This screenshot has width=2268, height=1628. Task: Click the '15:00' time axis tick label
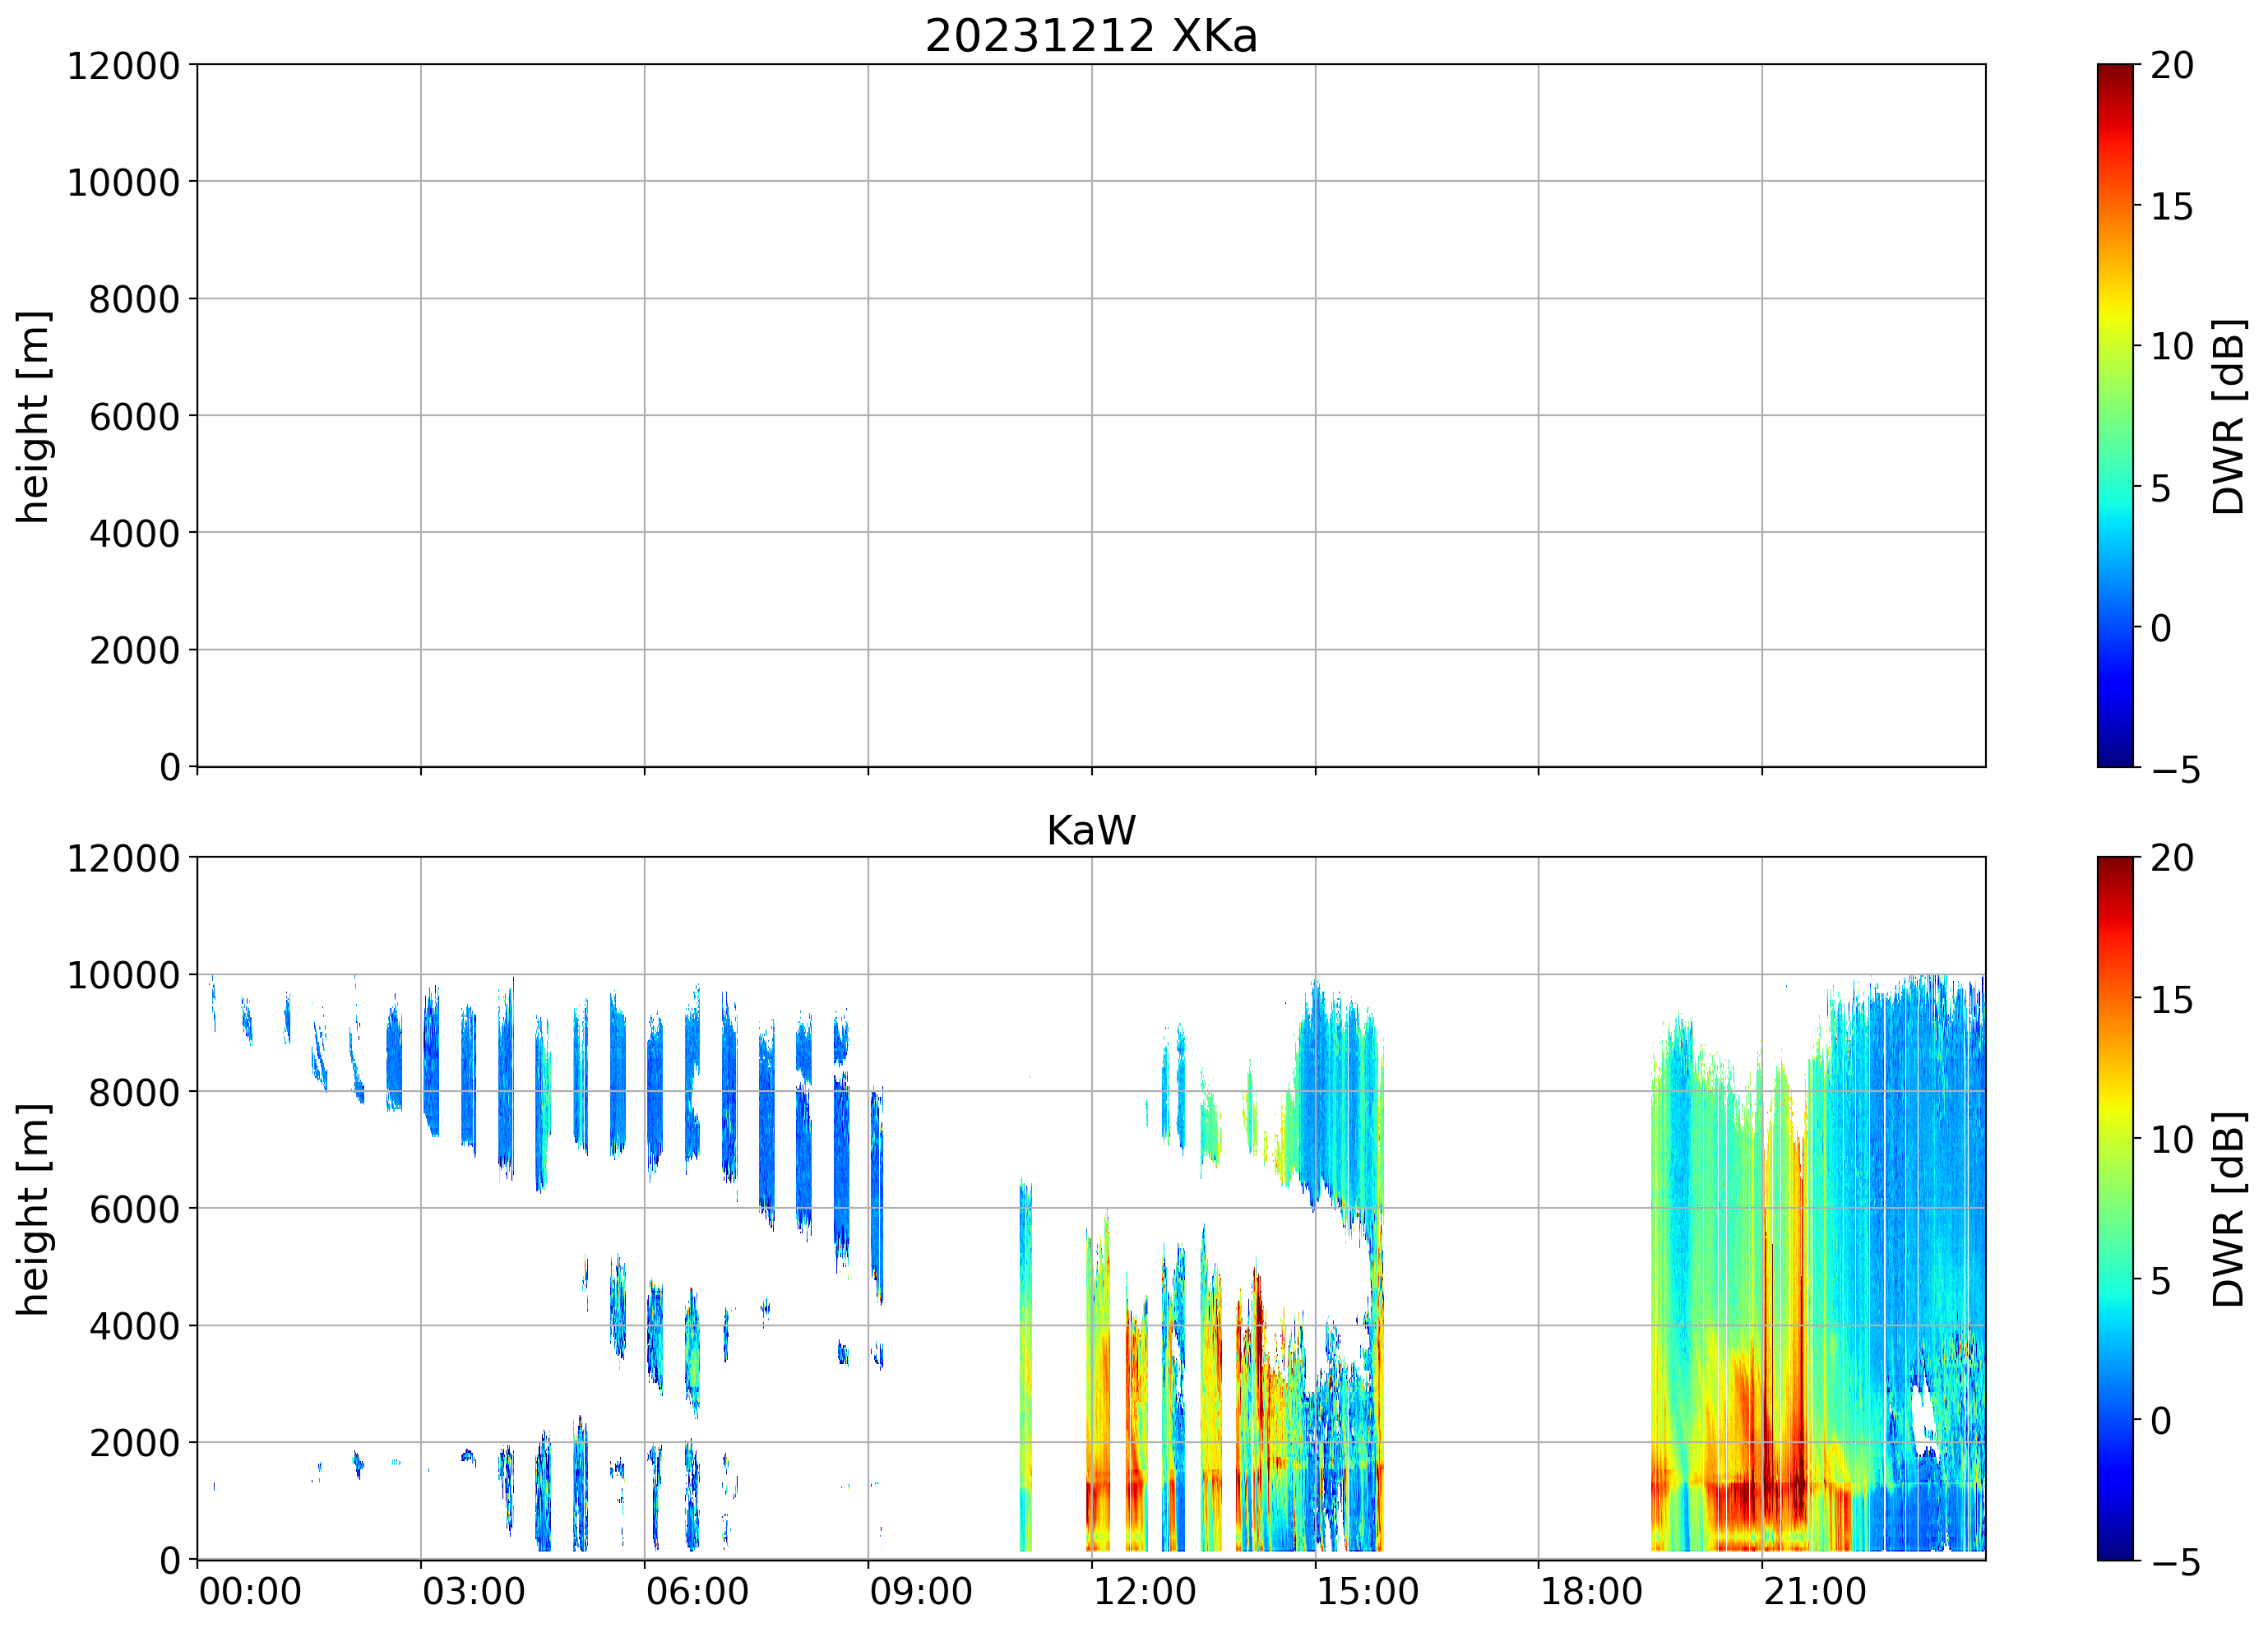[x=1367, y=1591]
